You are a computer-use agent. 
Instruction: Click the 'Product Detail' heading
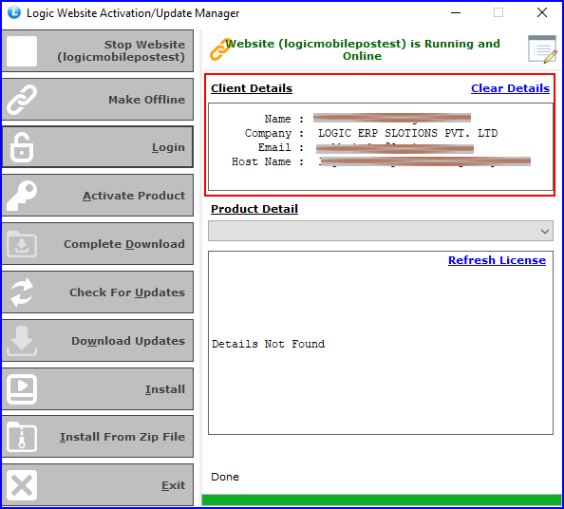tap(254, 209)
